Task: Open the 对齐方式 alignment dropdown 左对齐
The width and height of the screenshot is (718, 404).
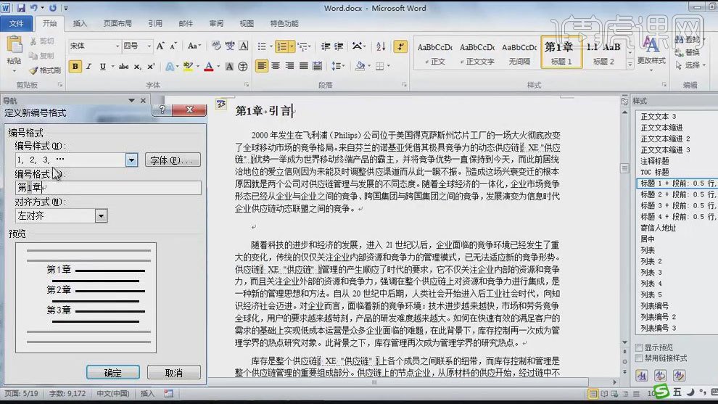Action: pos(102,215)
